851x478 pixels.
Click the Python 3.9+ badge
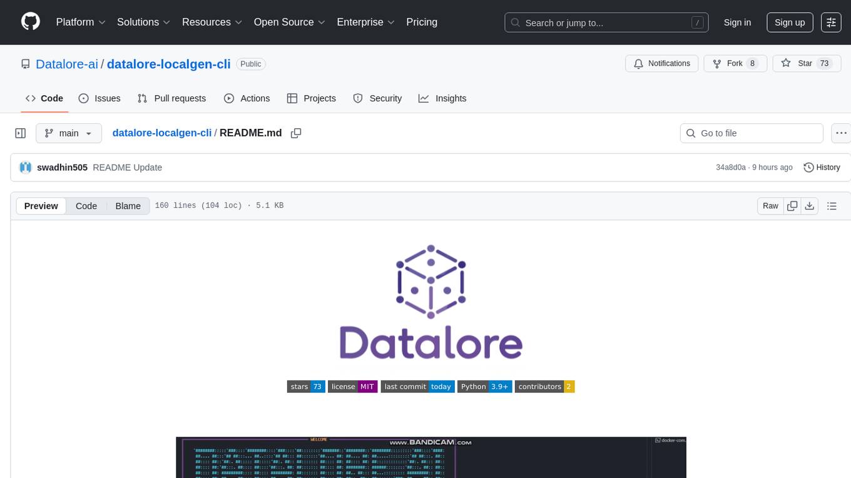[x=485, y=387]
